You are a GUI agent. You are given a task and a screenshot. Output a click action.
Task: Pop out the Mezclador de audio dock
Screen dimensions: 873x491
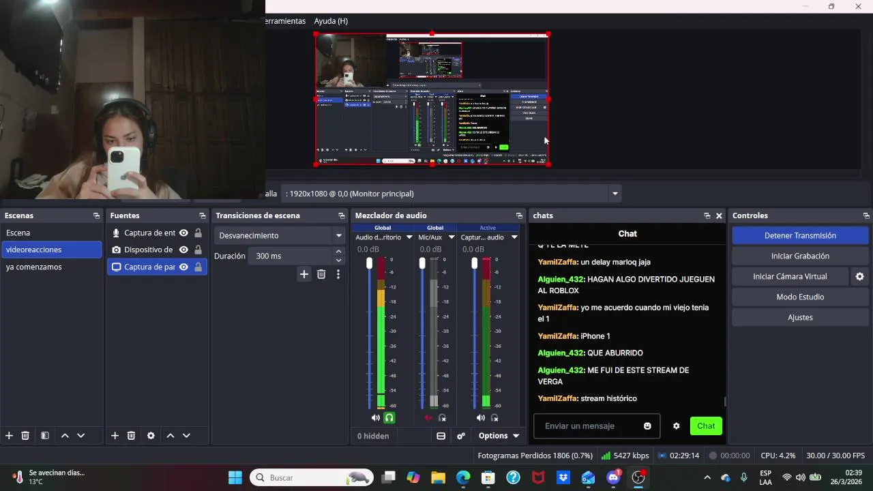coord(519,215)
